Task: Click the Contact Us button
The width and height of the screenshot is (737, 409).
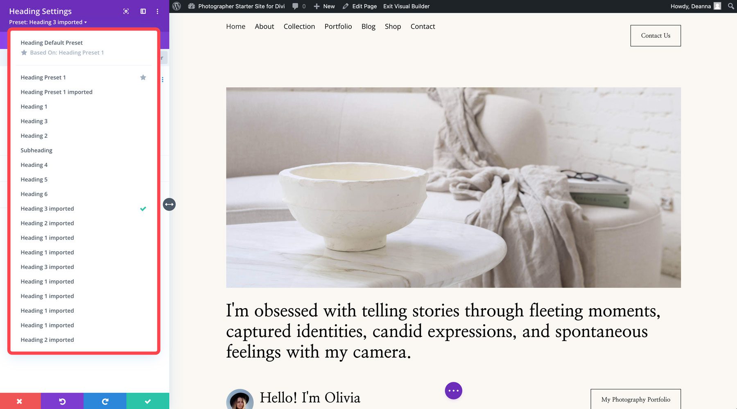Action: coord(656,36)
